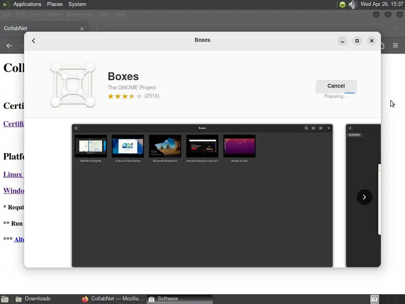The height and width of the screenshot is (304, 405).
Task: Follow the Alte… link on CollabNet page
Action: [19, 239]
